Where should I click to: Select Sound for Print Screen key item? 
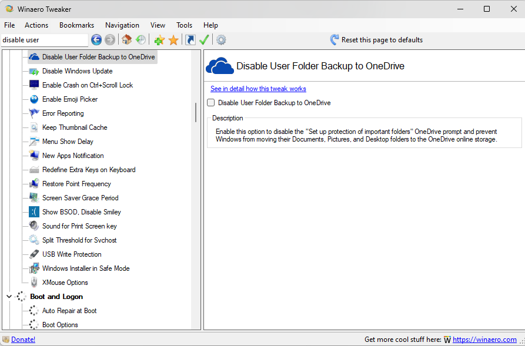point(79,226)
